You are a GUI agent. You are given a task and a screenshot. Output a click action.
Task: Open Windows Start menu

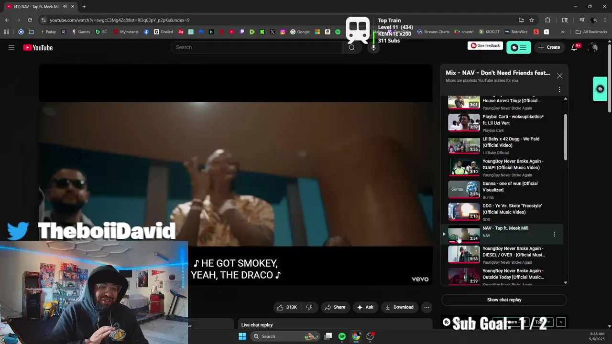tap(242, 336)
